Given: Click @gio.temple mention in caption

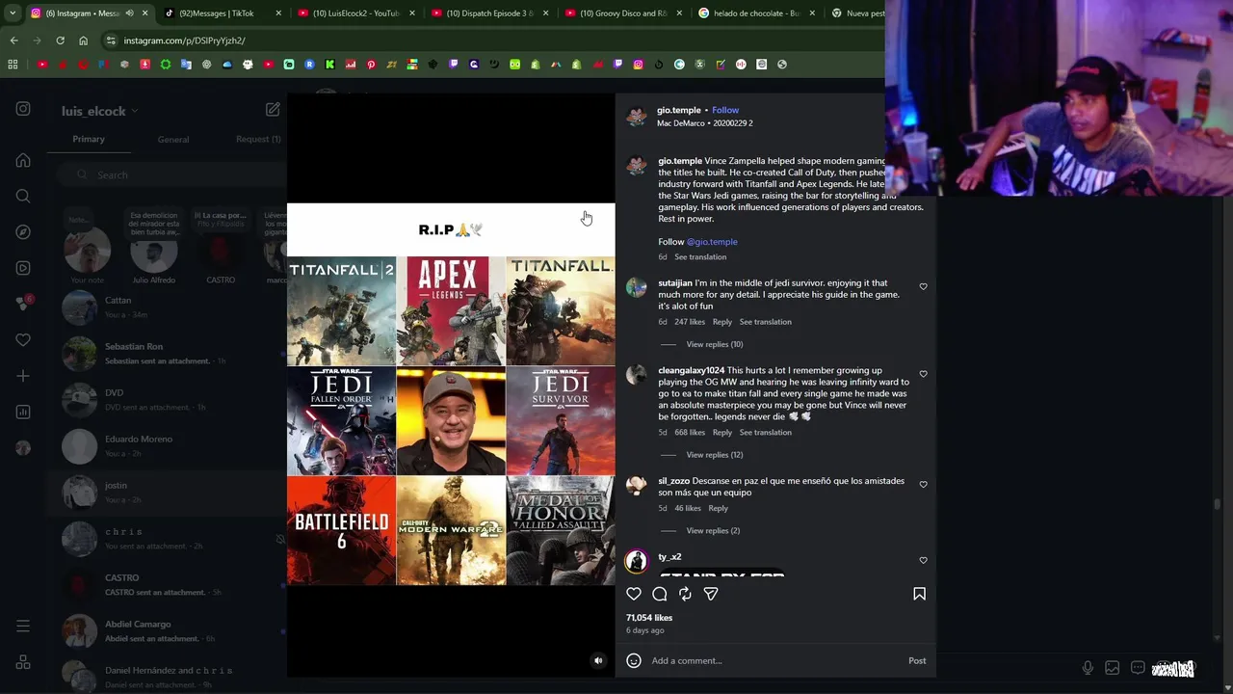Looking at the screenshot, I should point(712,242).
